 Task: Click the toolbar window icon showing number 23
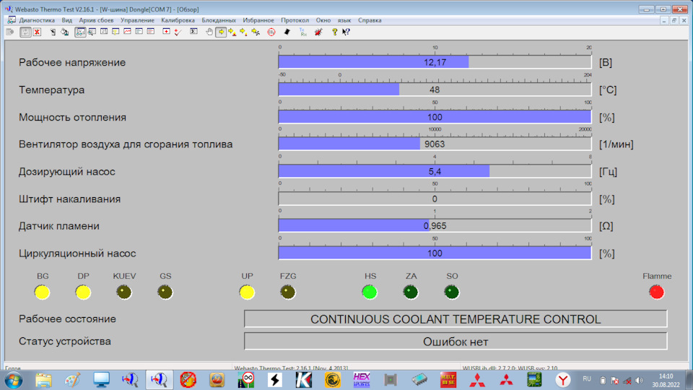tap(104, 32)
